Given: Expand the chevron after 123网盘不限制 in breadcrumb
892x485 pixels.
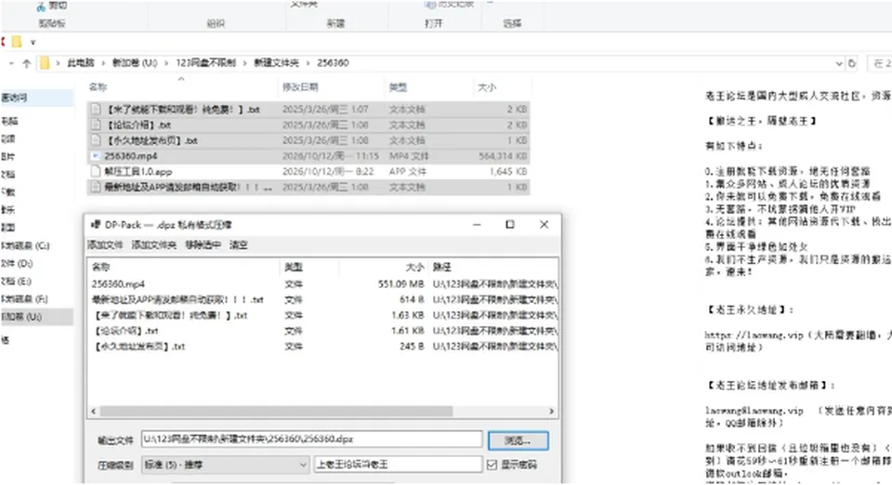Looking at the screenshot, I should pyautogui.click(x=244, y=63).
